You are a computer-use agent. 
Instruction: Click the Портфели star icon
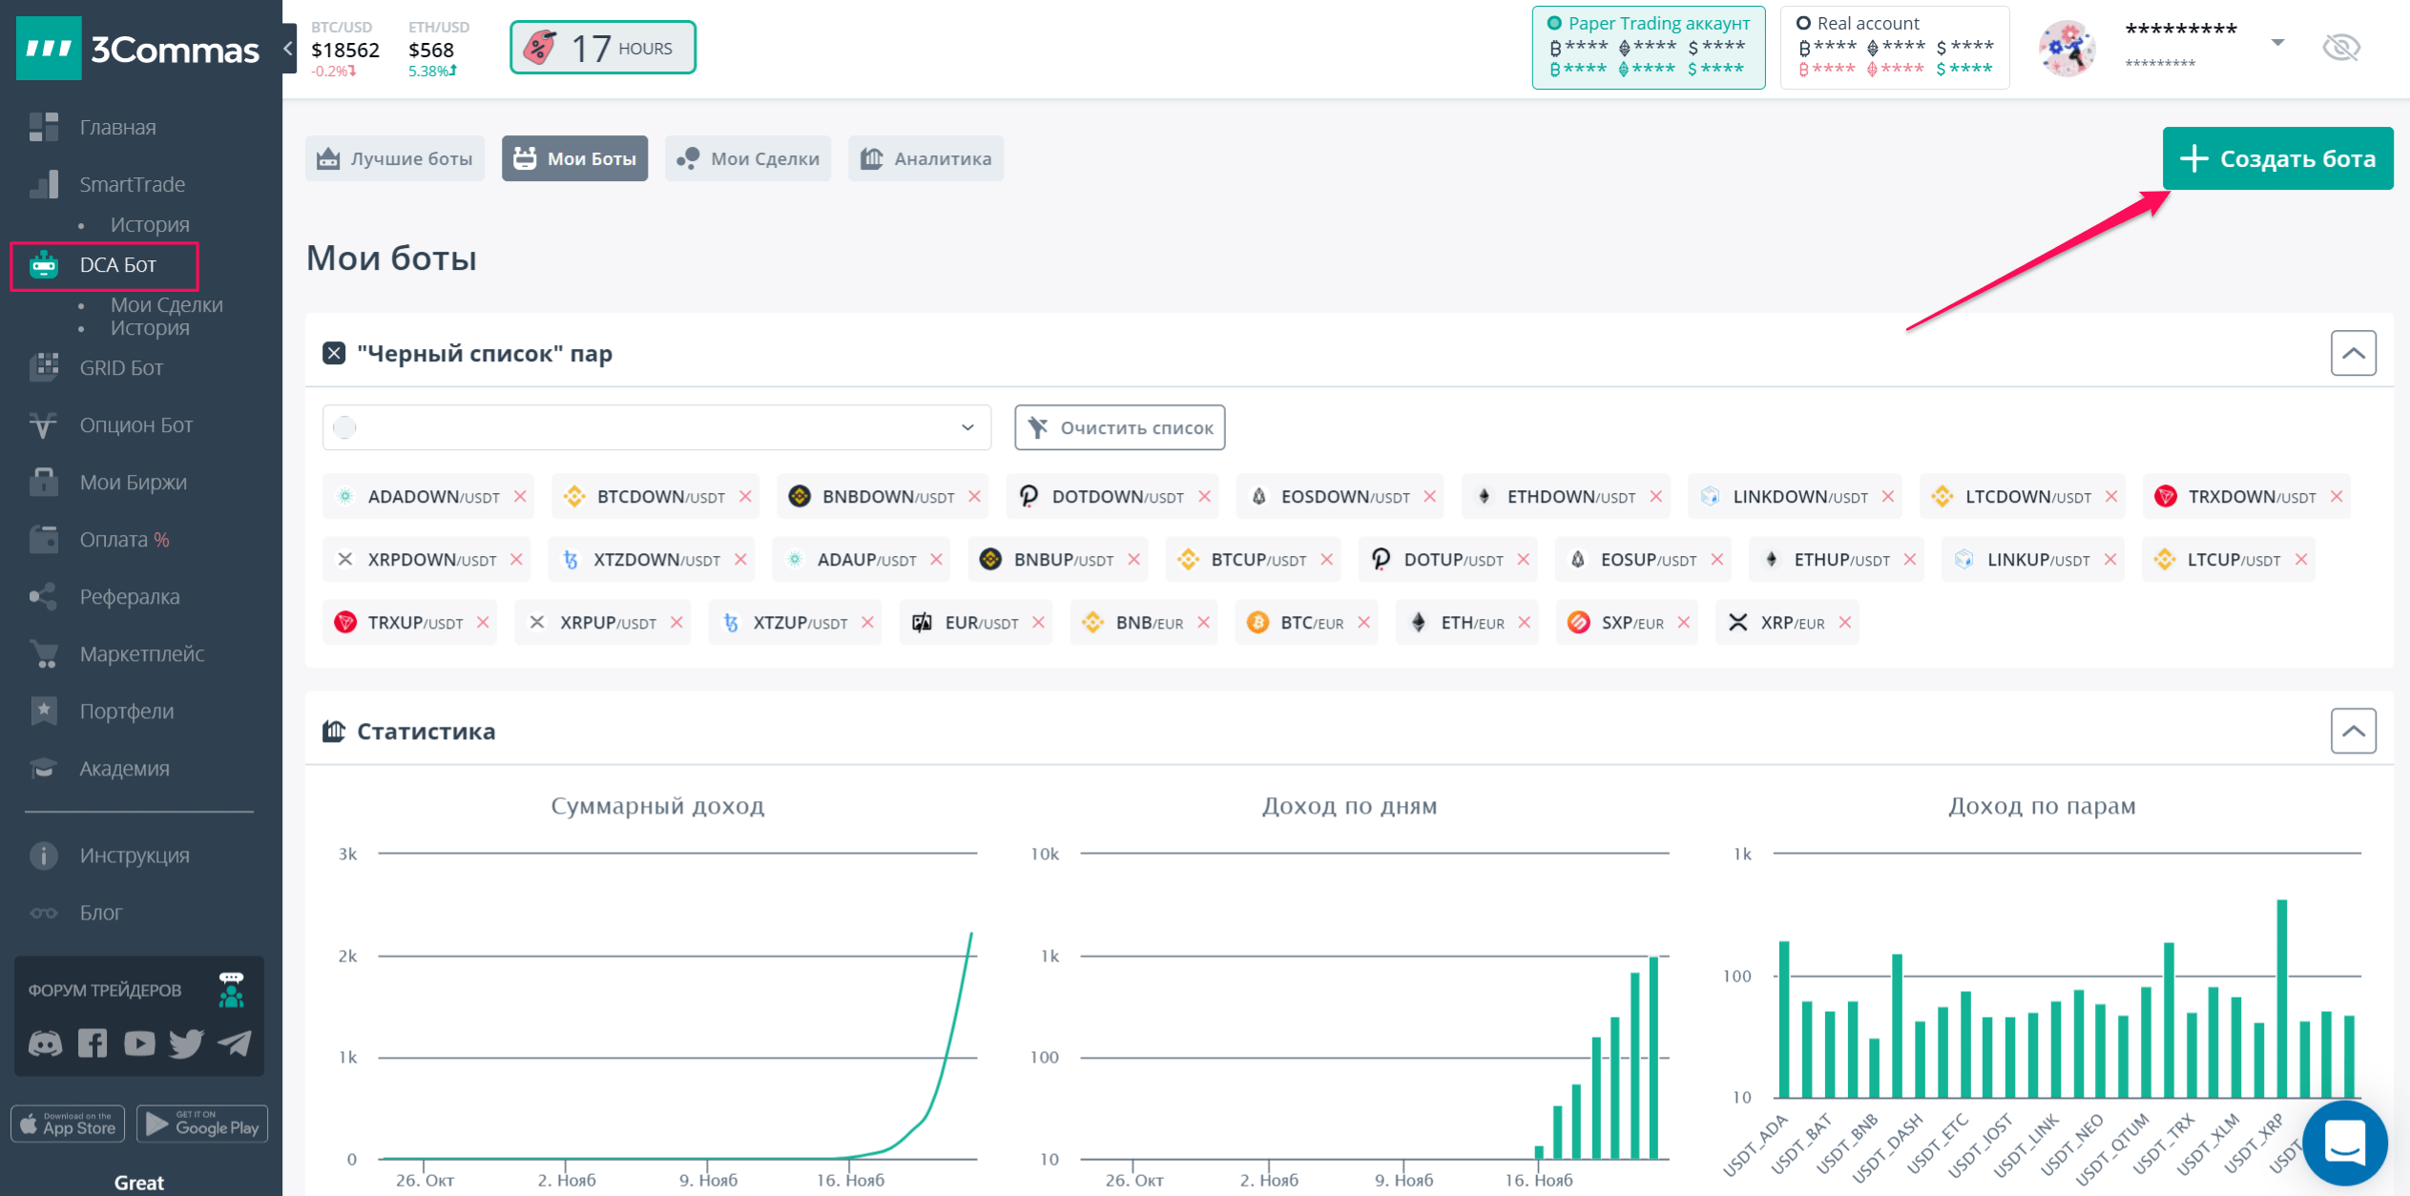pos(44,711)
